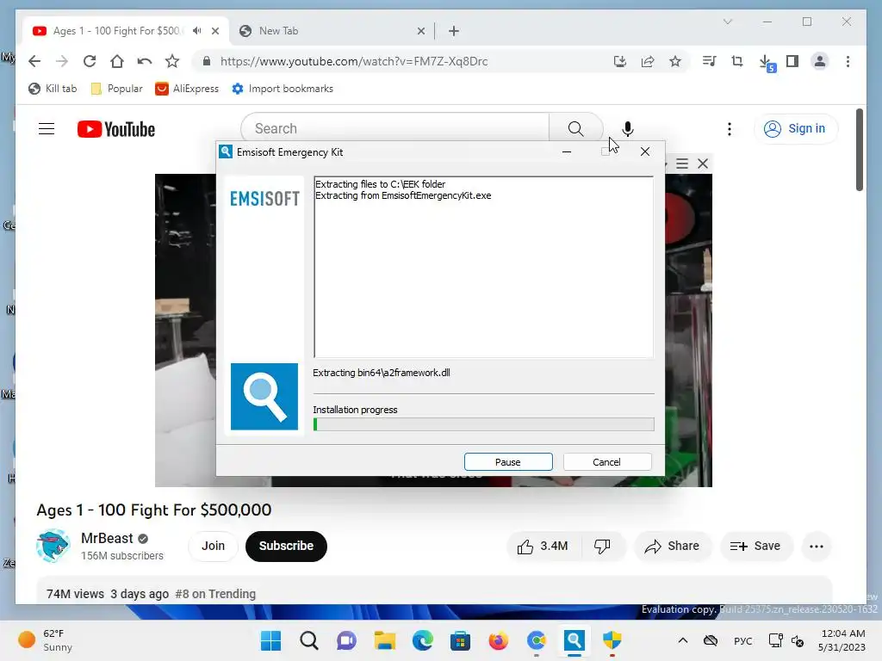
Task: Open browser home page
Action: coord(117,61)
